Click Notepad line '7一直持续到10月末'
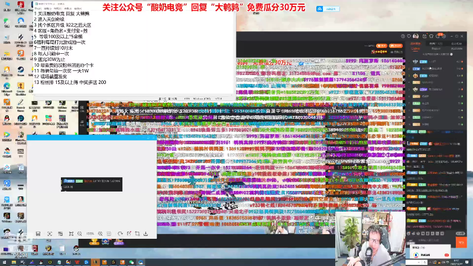 tap(53, 48)
